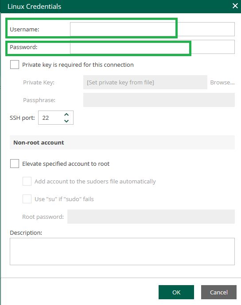Cancel the credentials dialog
The image size is (241, 305).
tap(219, 292)
